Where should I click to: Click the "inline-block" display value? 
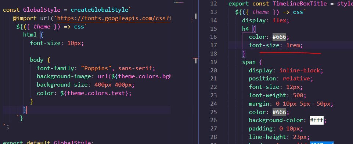[300, 71]
